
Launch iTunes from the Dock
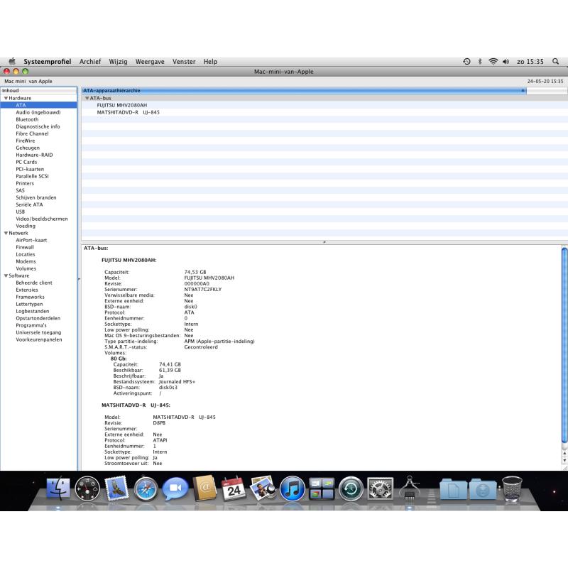(x=293, y=488)
